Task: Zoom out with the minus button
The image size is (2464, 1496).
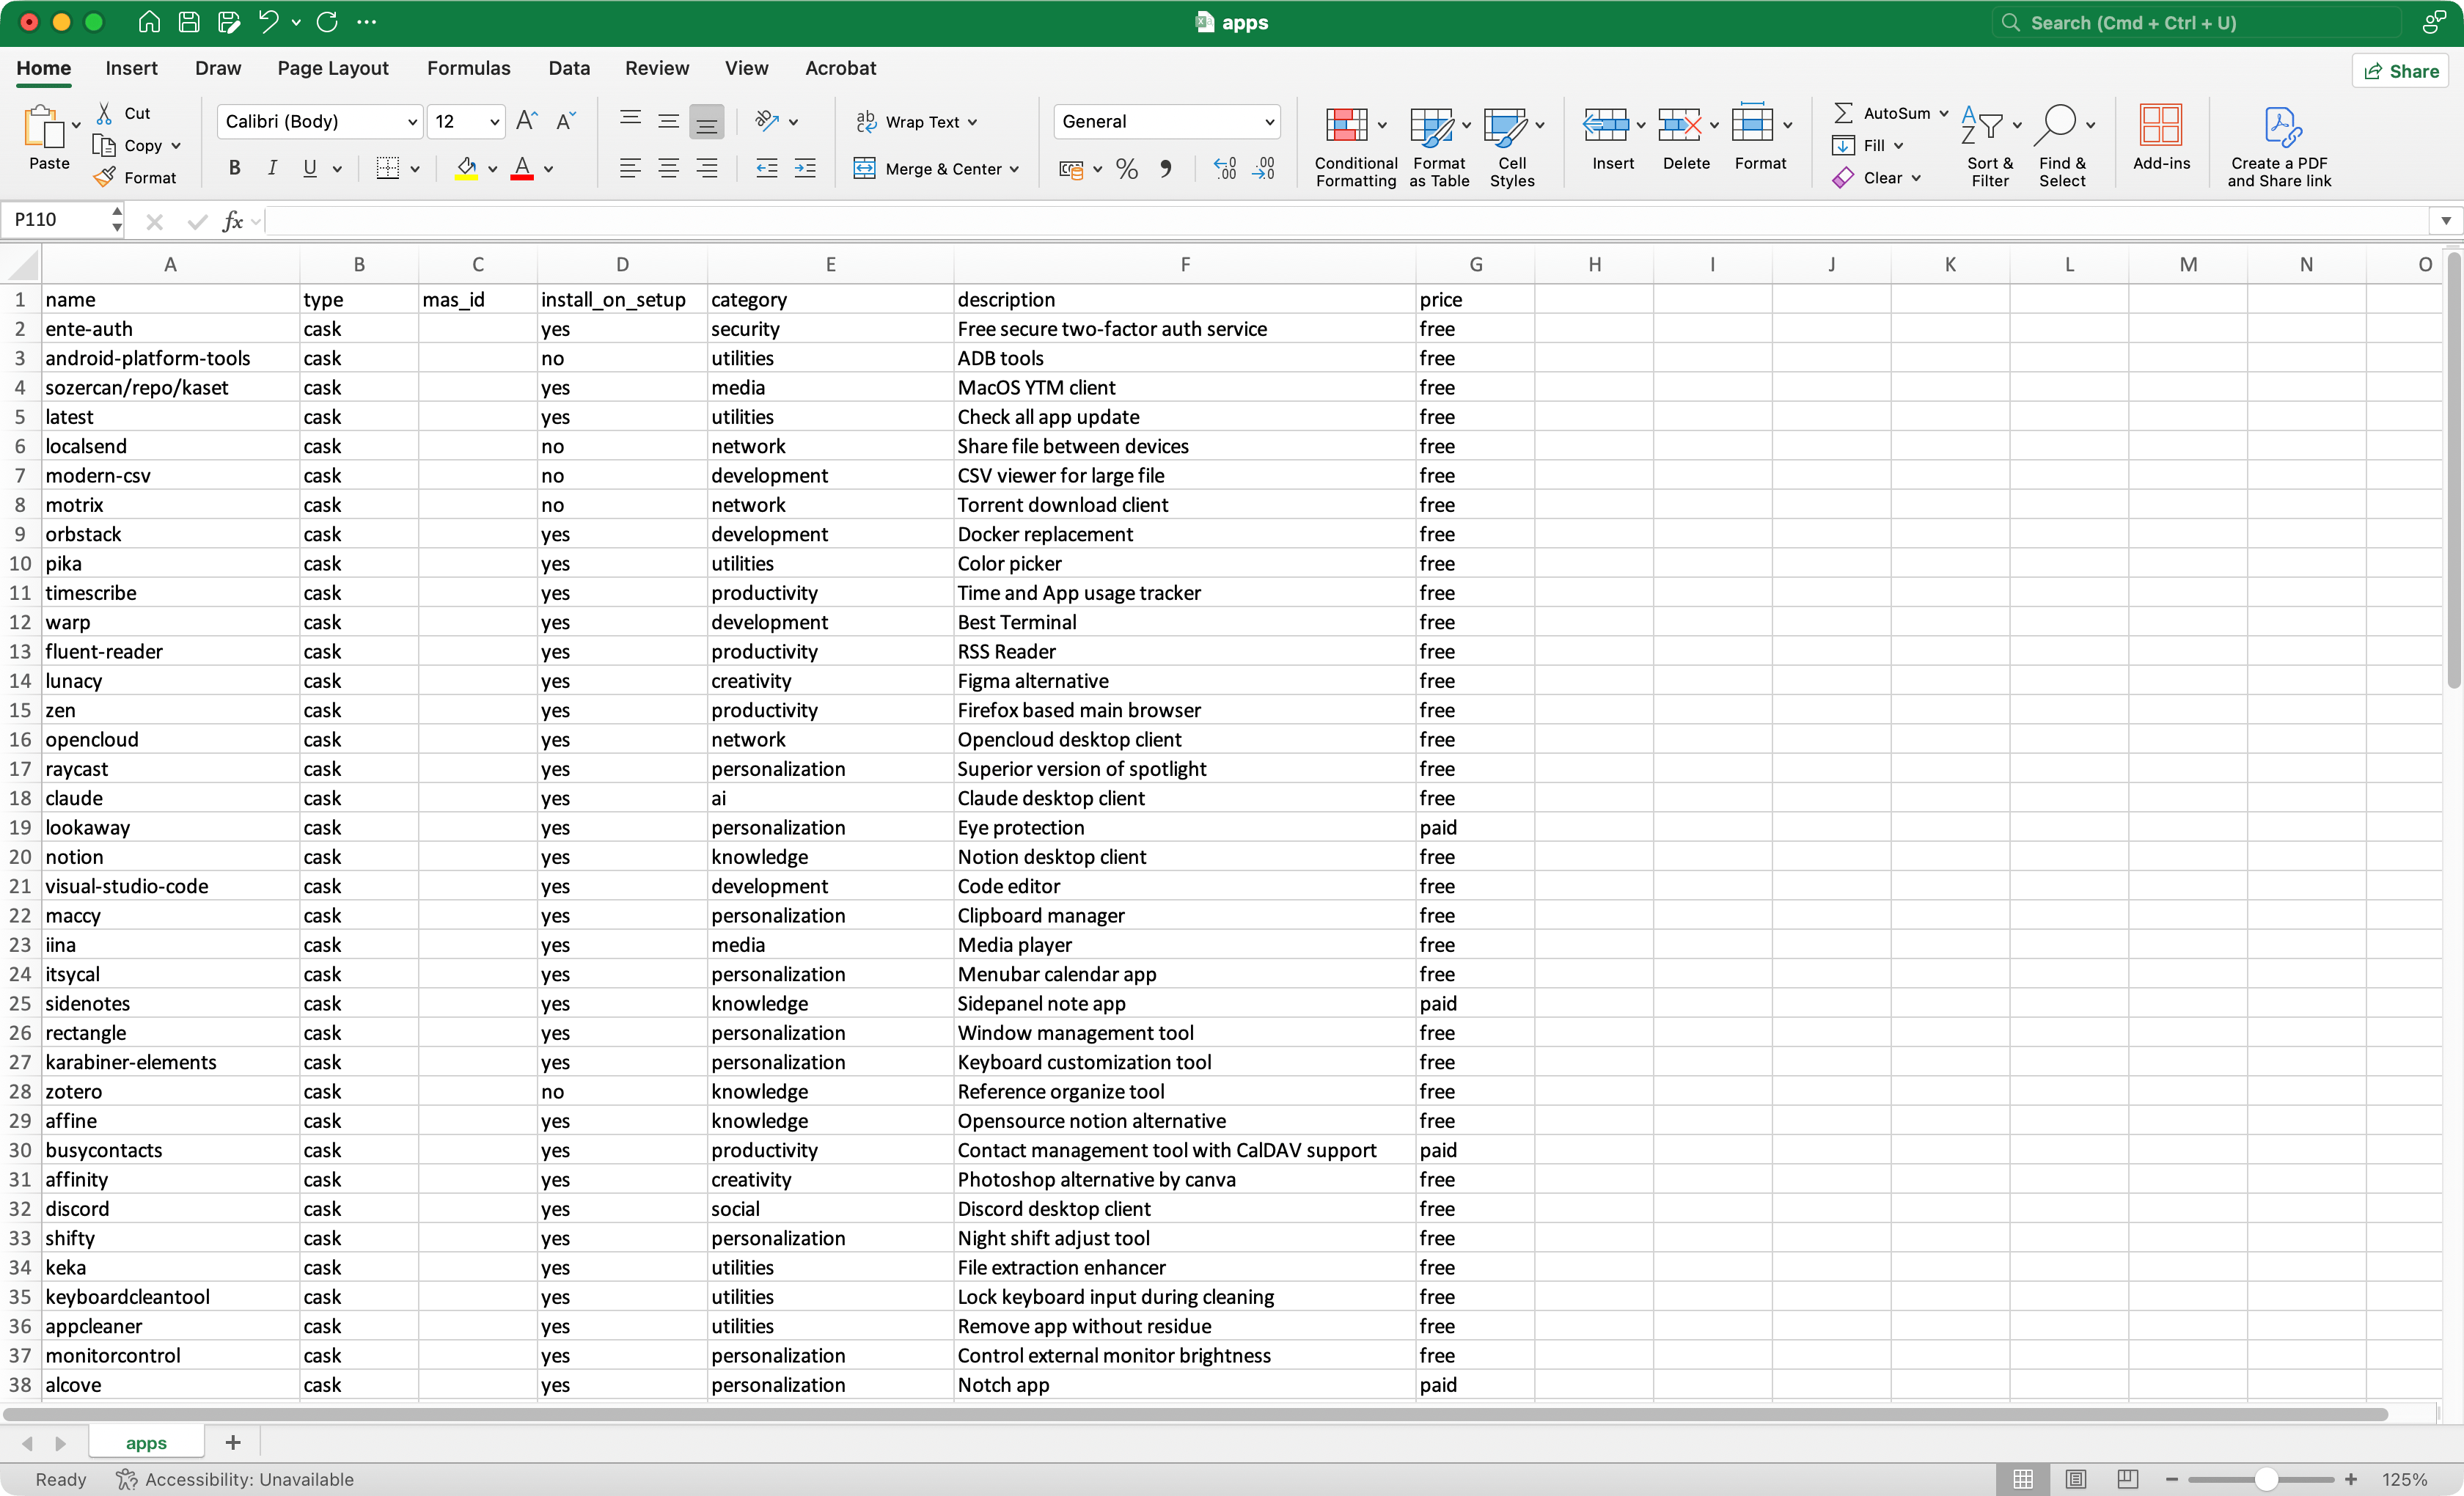Action: [x=2172, y=1479]
